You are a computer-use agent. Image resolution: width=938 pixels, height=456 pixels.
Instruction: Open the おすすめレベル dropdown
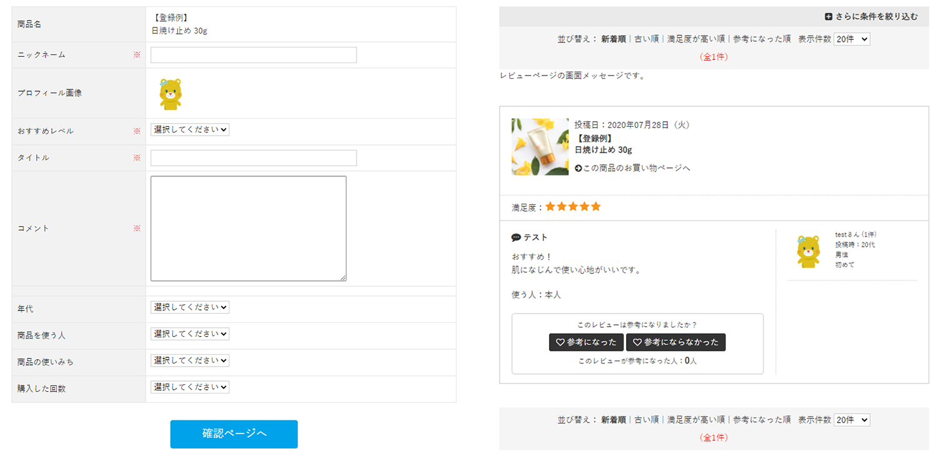click(190, 130)
